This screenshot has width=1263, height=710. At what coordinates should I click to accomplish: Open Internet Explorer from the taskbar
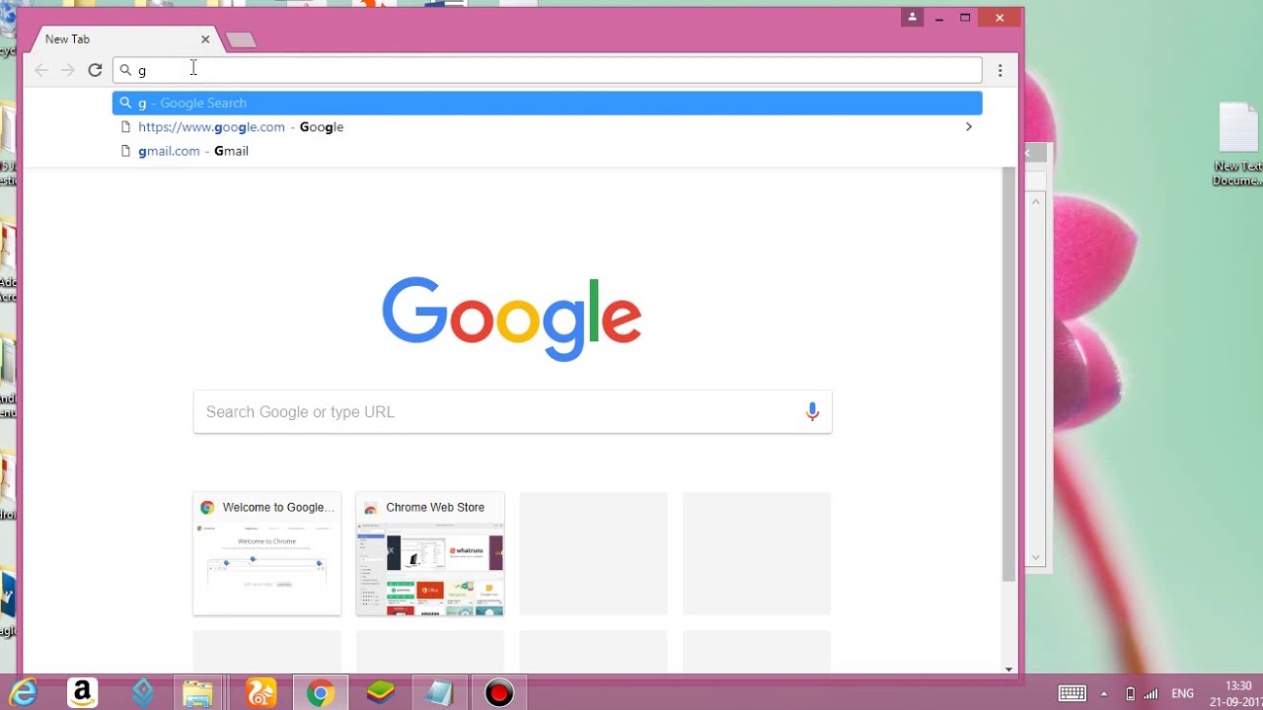[x=22, y=693]
